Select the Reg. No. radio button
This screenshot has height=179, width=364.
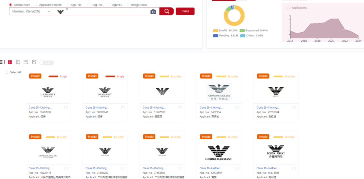88,5
